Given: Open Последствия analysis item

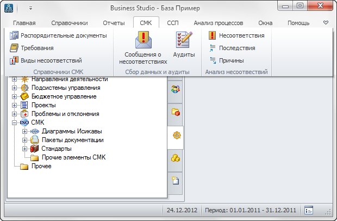Looking at the screenshot, I should coord(232,48).
